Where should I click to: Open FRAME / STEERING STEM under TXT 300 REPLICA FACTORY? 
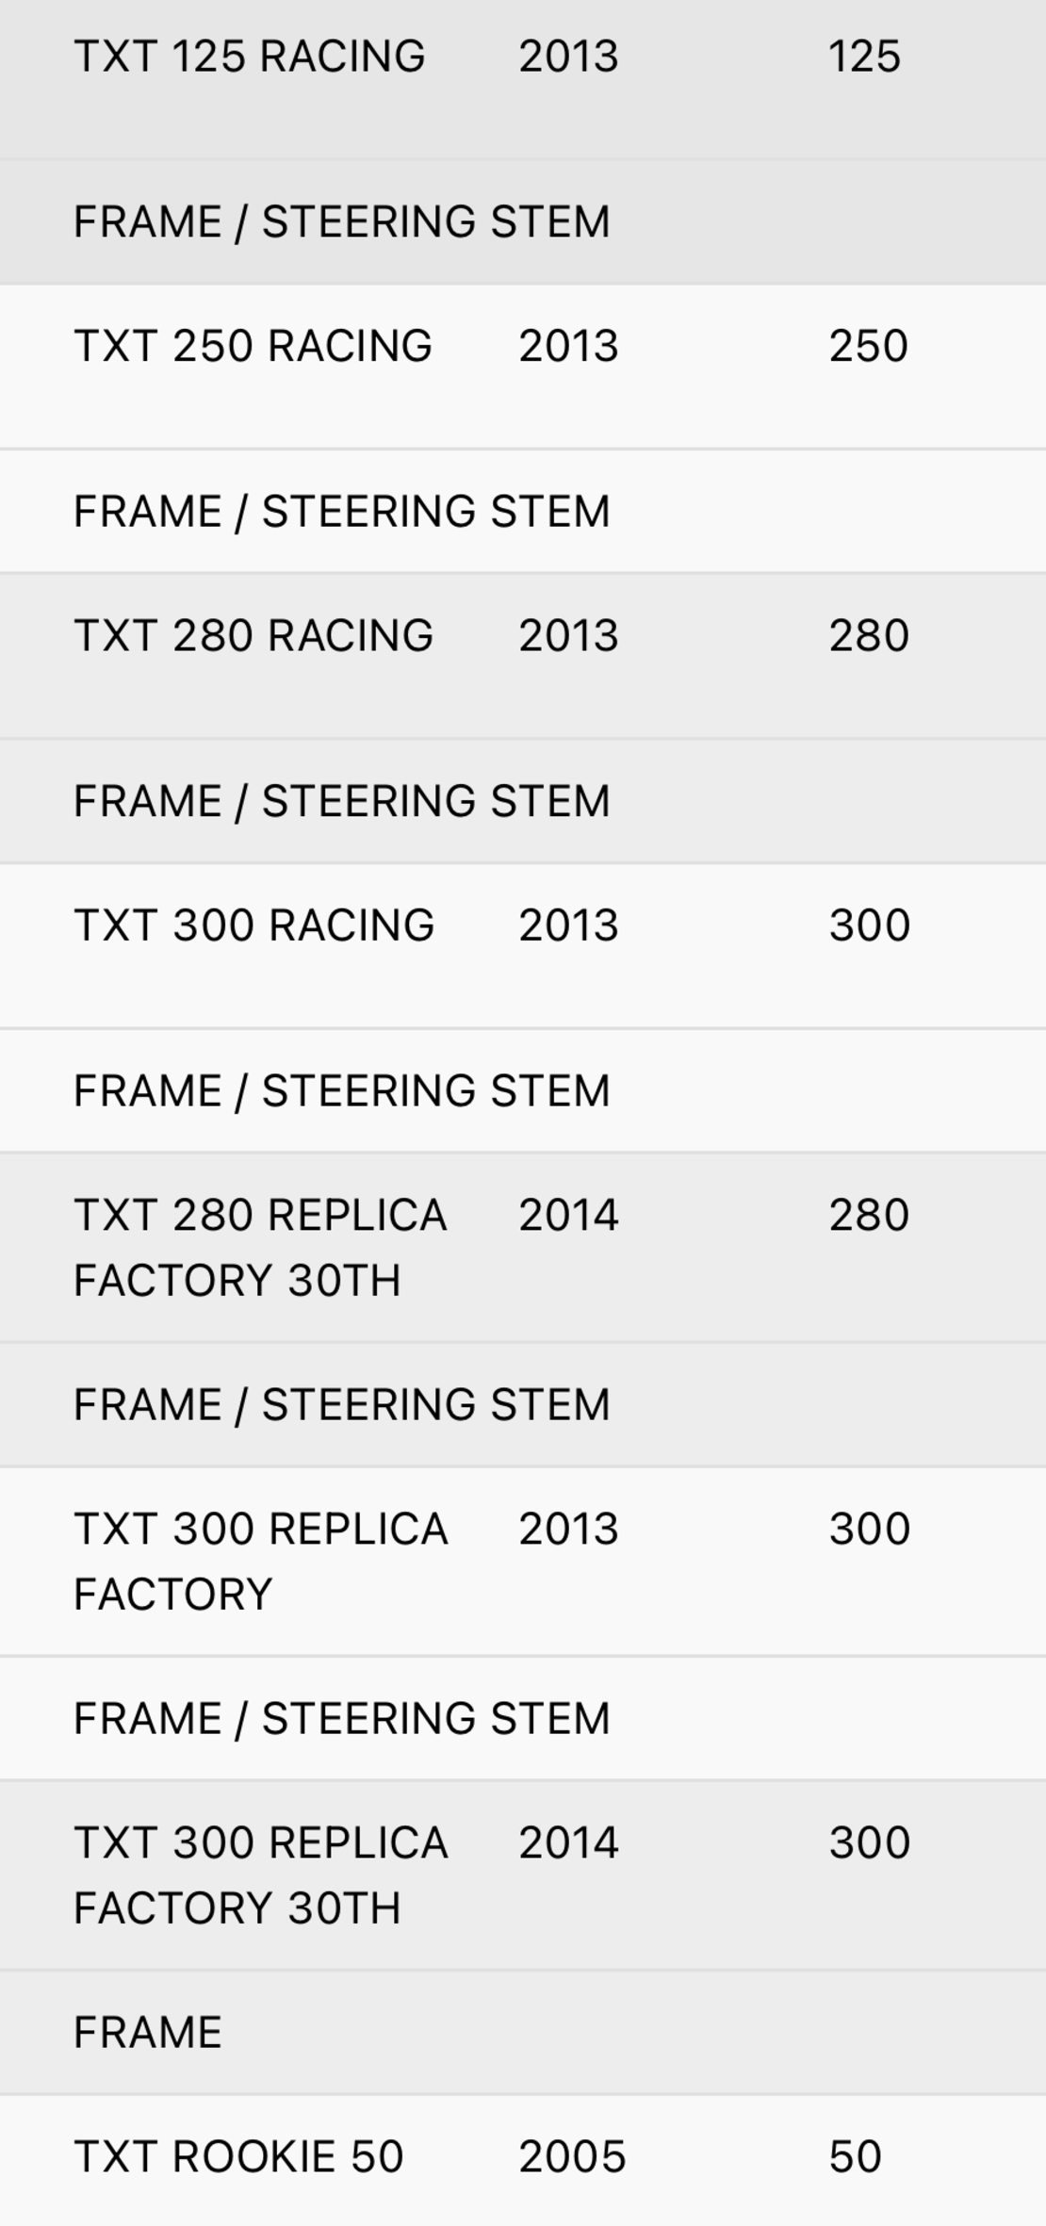click(523, 1718)
